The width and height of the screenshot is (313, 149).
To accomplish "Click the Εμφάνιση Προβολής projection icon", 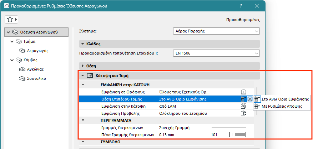I will click(244, 113).
